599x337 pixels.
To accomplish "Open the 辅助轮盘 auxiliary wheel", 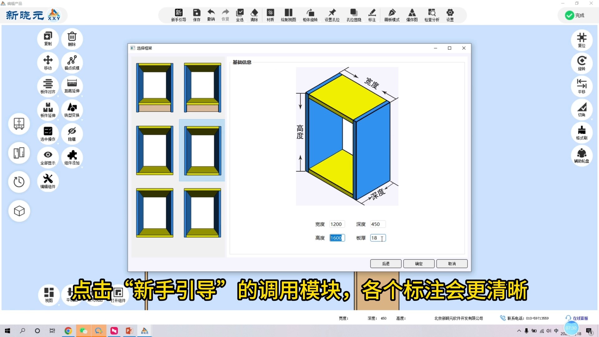I will [x=581, y=155].
